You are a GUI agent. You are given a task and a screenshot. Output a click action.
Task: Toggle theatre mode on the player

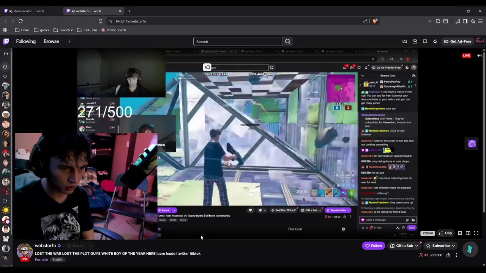pos(468,233)
